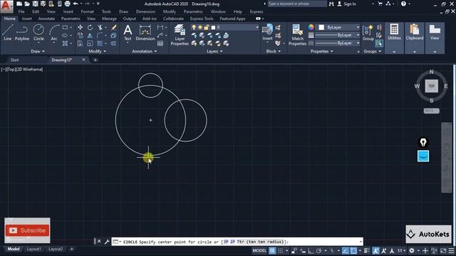Select the Scale tool

pos(90,43)
